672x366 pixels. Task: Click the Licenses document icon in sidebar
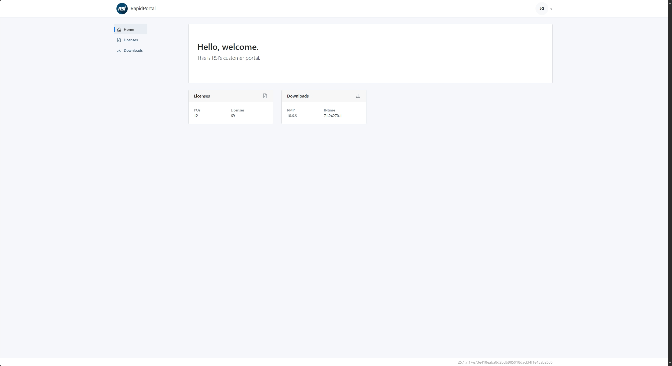pyautogui.click(x=119, y=40)
